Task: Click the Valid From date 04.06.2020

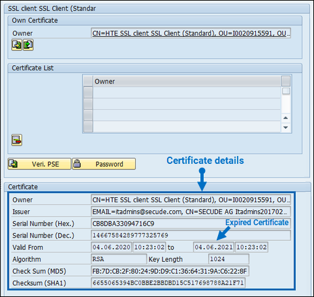Action: (111, 247)
